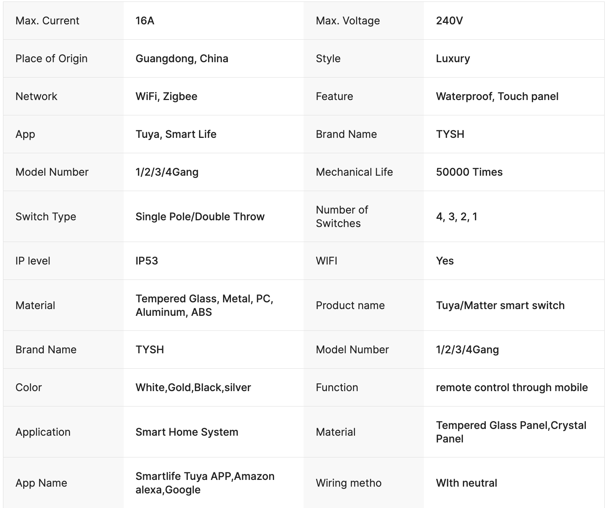Click the Number of Switches label
Viewport: 605px width, 508px height.
(x=342, y=217)
